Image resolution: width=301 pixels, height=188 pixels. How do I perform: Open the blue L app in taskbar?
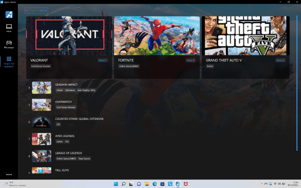(x=170, y=184)
